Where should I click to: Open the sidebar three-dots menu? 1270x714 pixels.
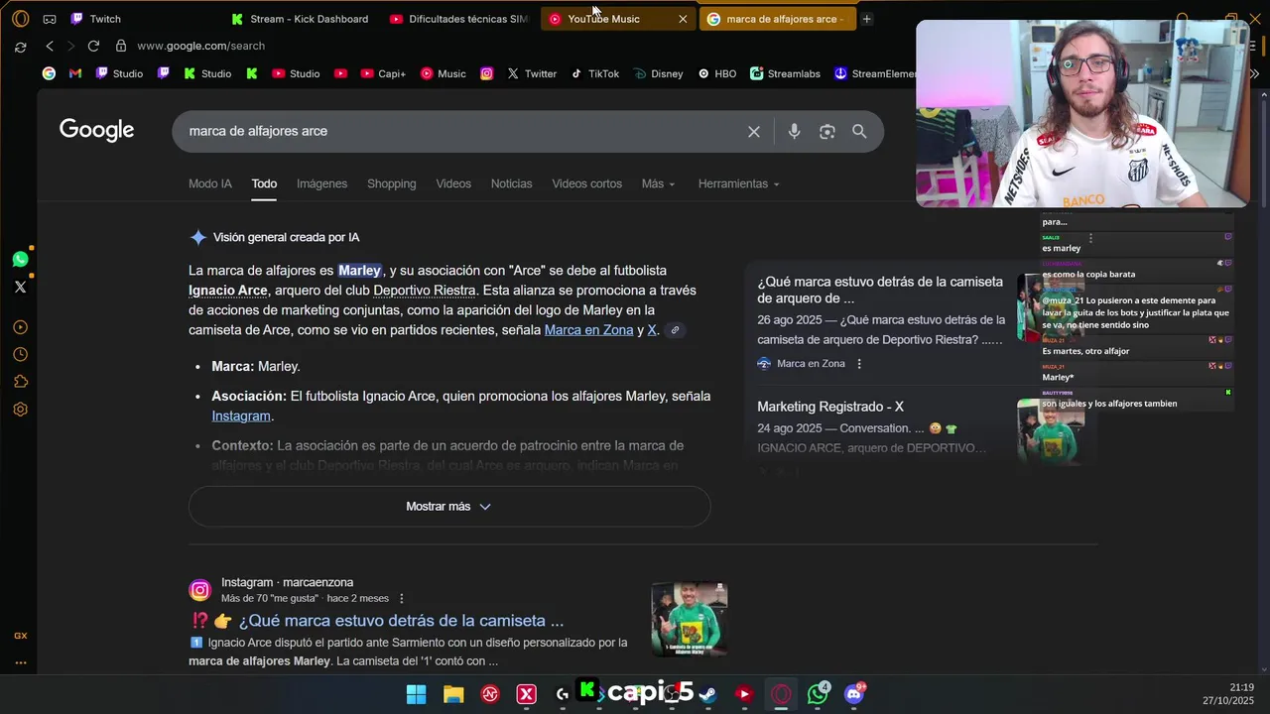click(20, 662)
